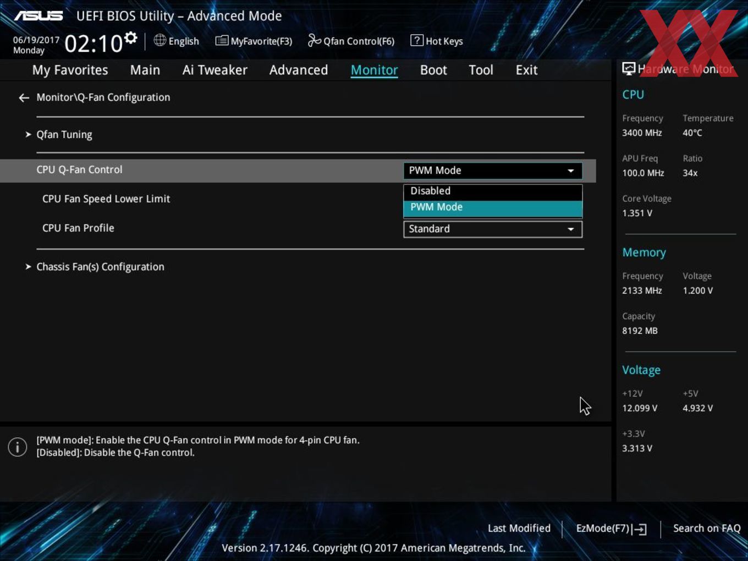Go to the Exit tab
The height and width of the screenshot is (561, 748).
pyautogui.click(x=526, y=70)
